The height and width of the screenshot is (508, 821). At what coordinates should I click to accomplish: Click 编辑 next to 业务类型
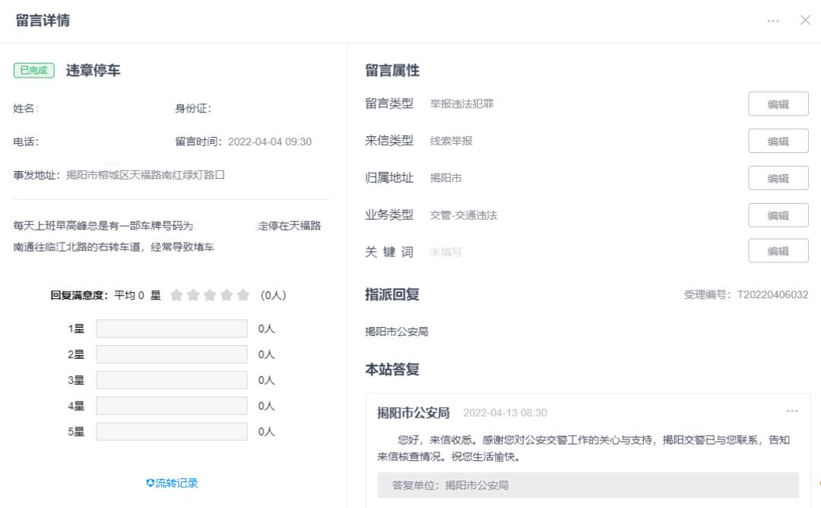pos(778,214)
